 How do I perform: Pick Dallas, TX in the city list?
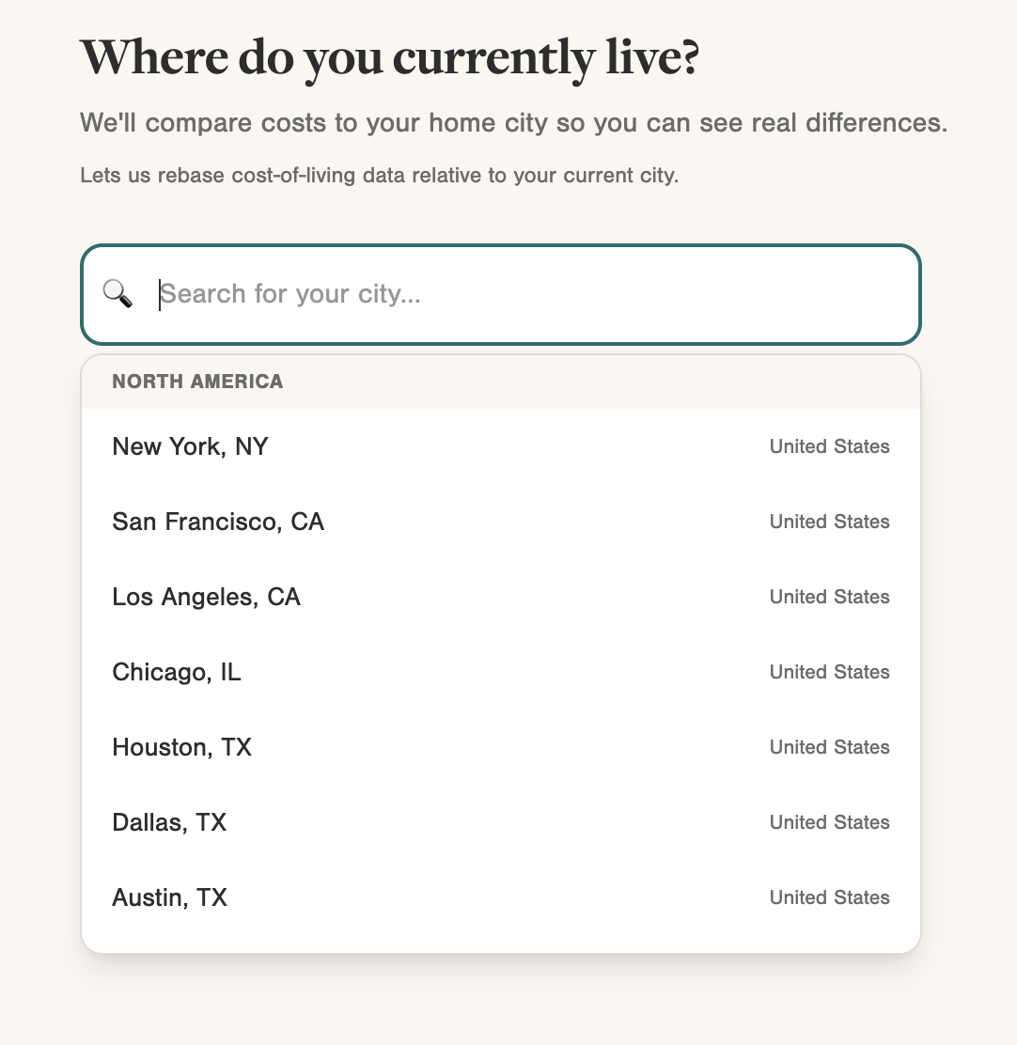click(169, 822)
